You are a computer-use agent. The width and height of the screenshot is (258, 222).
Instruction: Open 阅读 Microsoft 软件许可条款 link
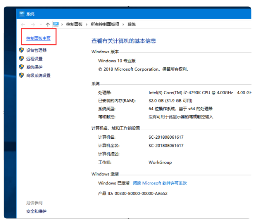click(160, 183)
